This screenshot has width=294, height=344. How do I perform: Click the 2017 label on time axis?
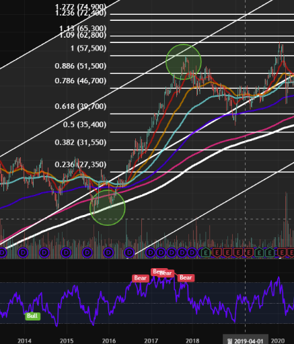[x=151, y=341]
